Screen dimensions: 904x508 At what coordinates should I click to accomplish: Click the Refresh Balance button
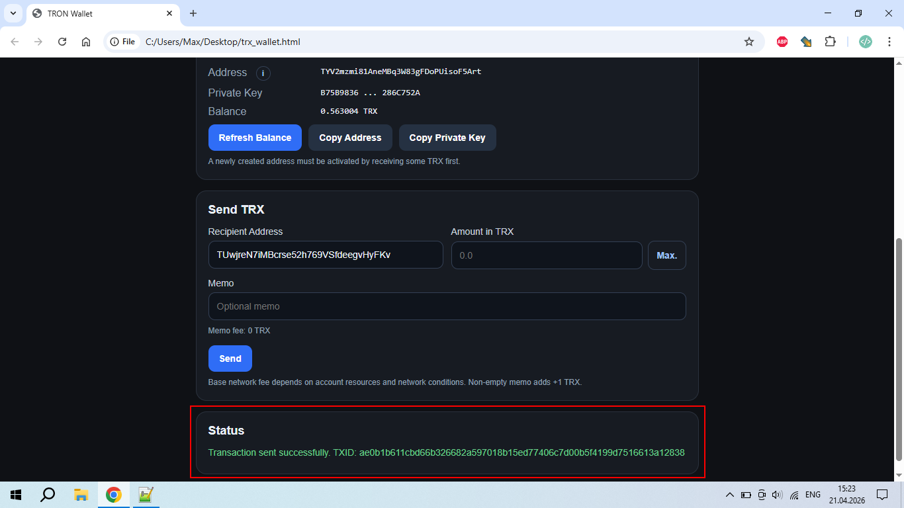(255, 138)
